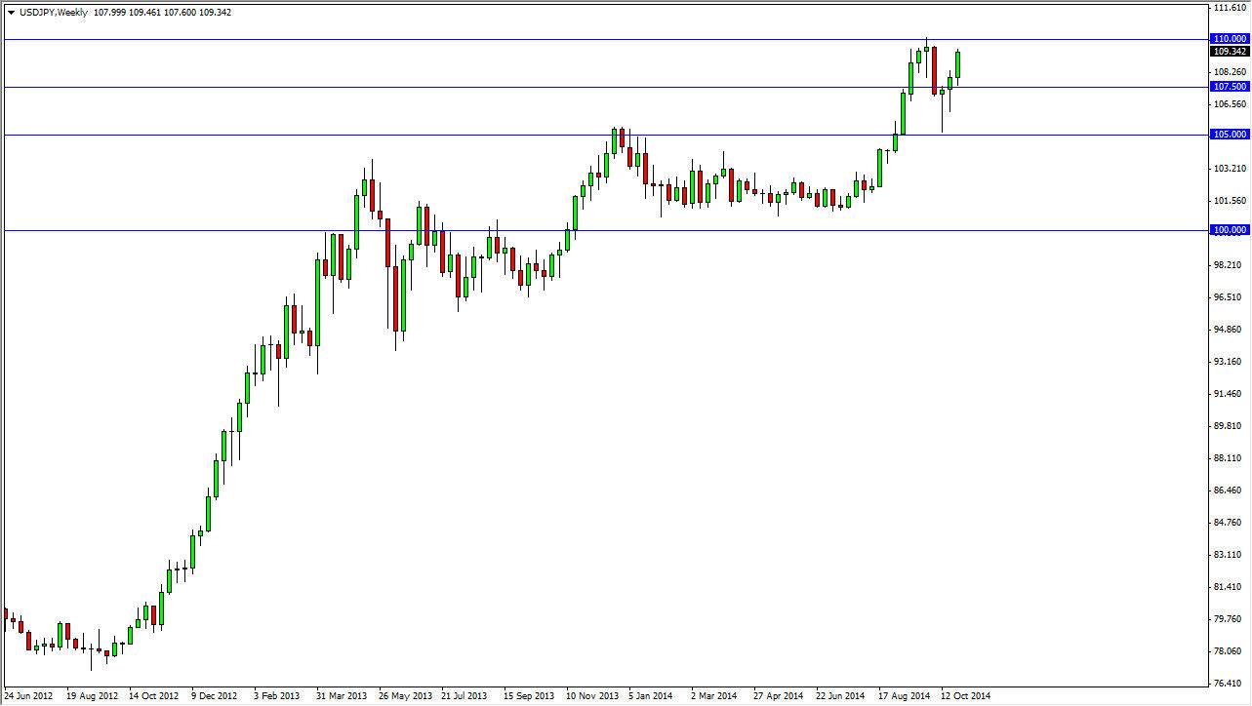Click the 10 Nov 2013 date label

pos(592,696)
